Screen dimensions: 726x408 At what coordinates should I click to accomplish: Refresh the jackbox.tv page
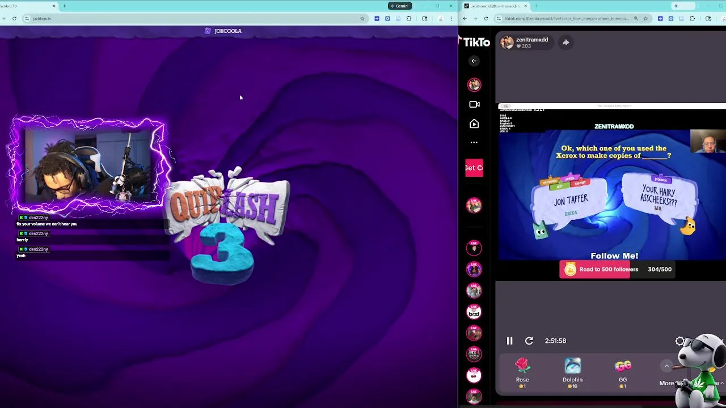(14, 19)
